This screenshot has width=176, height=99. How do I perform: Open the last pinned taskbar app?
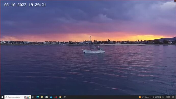(x=65, y=97)
